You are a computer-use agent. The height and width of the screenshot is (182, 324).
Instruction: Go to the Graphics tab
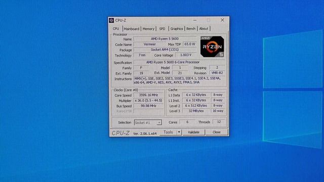click(x=177, y=29)
